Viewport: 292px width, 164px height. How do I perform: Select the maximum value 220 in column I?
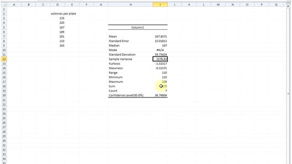160,82
